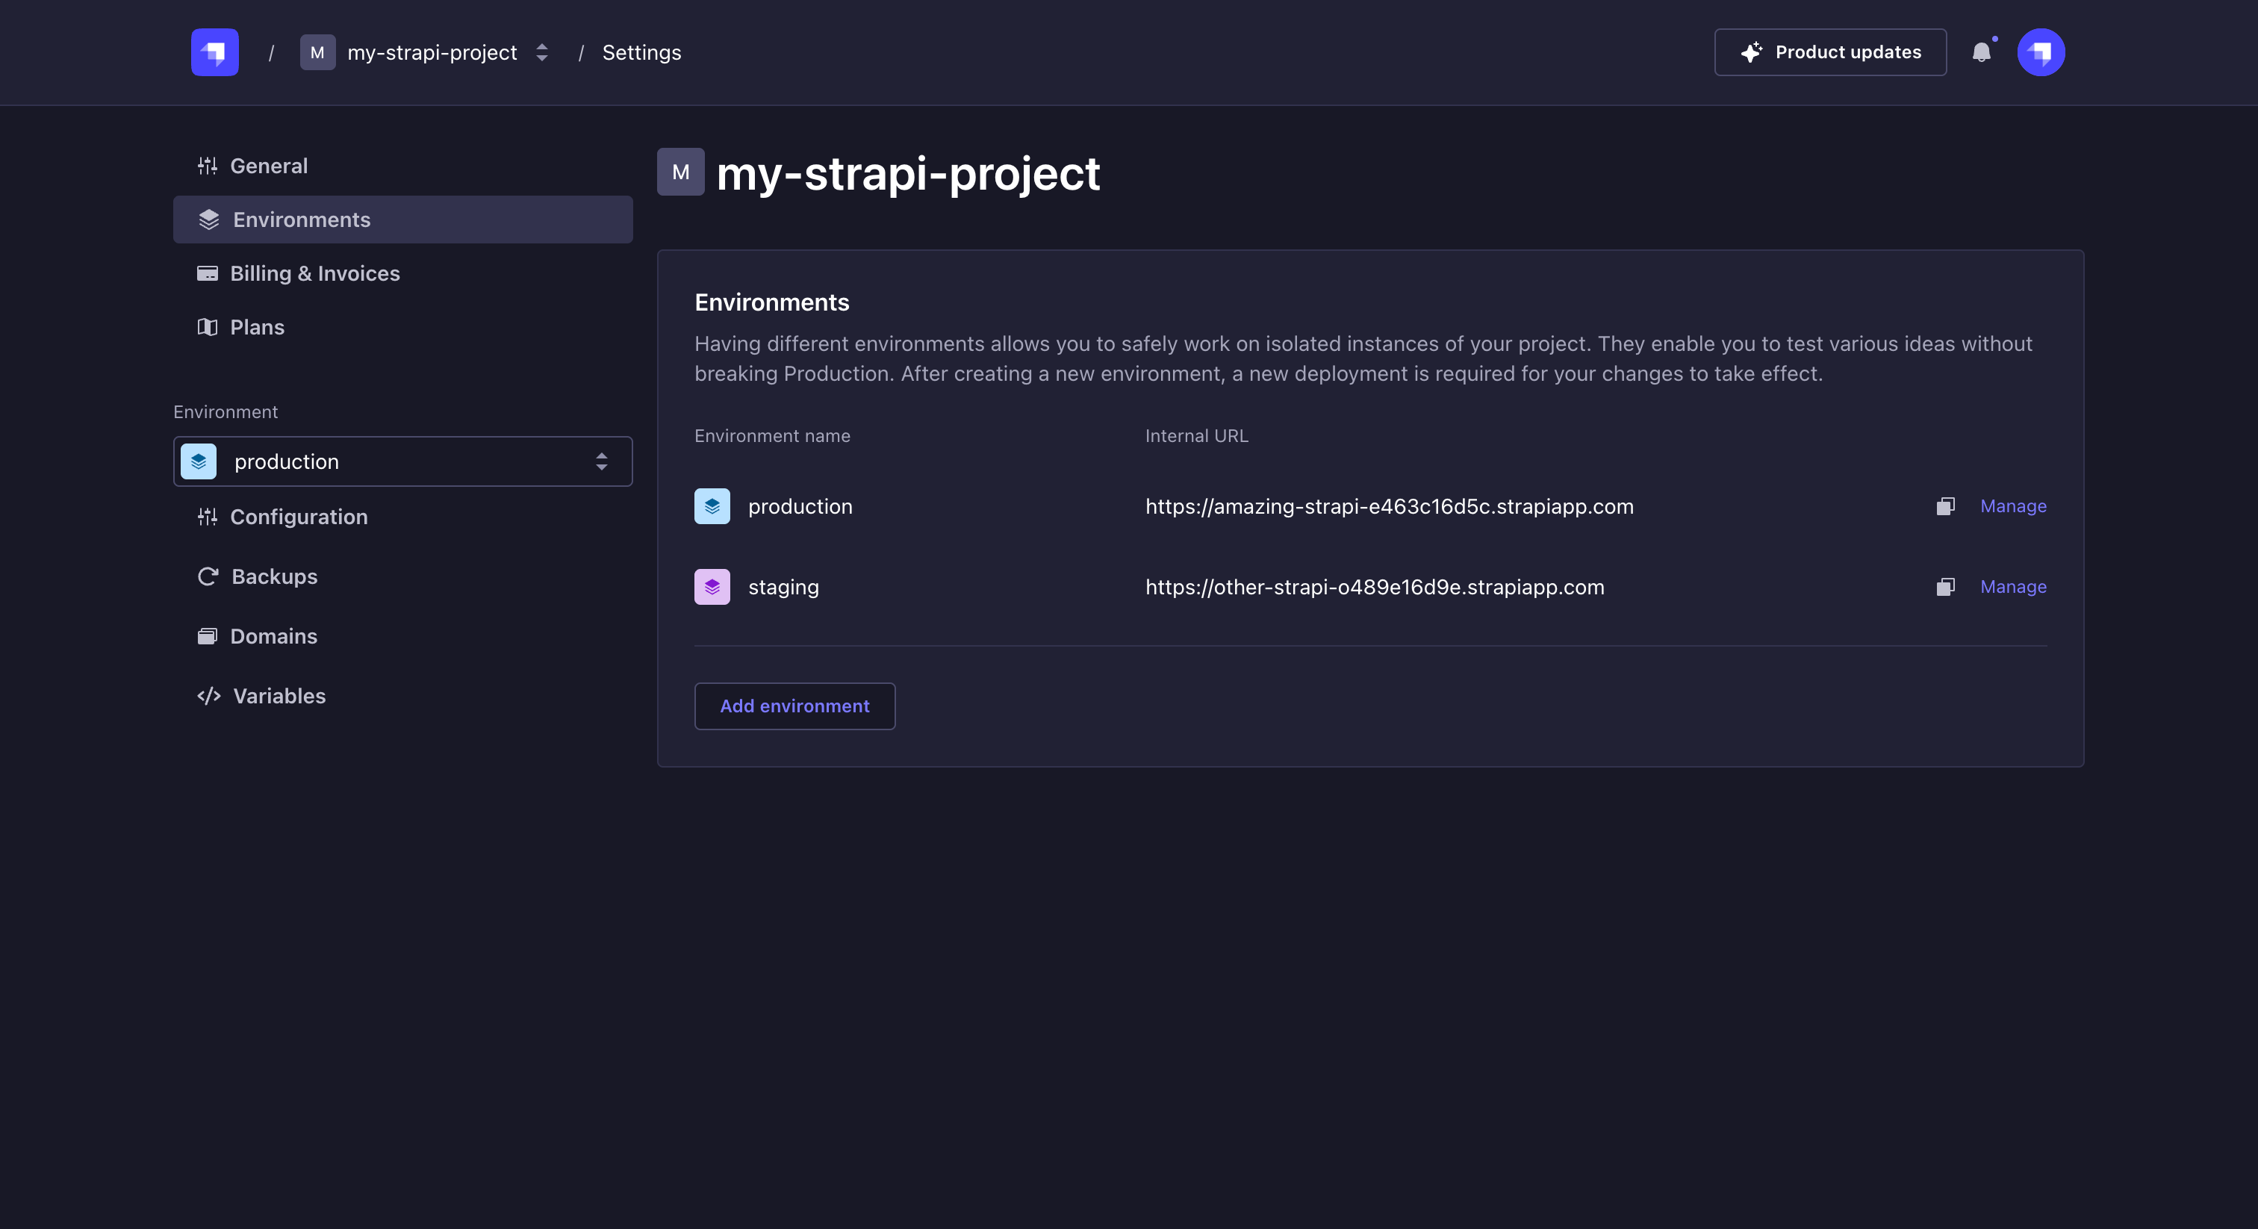Click the Environments card heading
This screenshot has width=2258, height=1229.
click(x=771, y=302)
